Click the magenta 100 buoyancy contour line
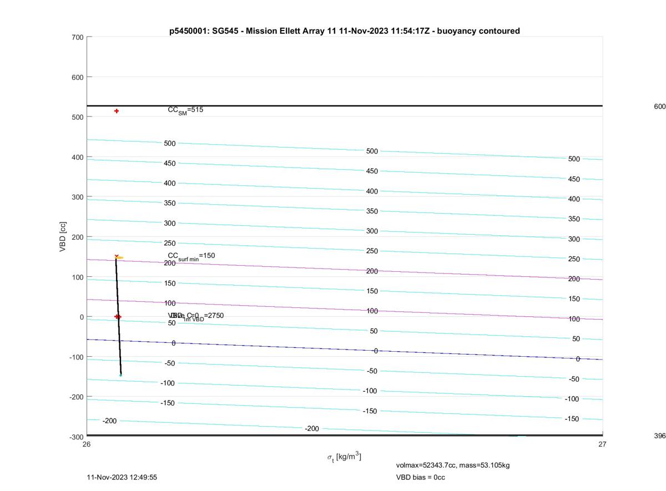666x491 pixels. 344,310
